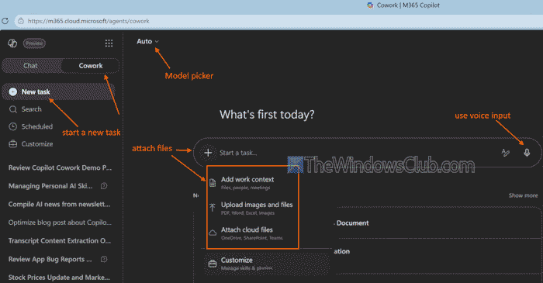543x283 pixels.
Task: Start a New task
Action: coord(58,91)
